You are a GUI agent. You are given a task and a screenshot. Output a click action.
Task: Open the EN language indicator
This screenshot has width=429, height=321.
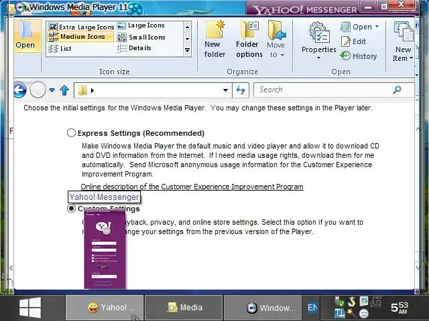(x=312, y=308)
